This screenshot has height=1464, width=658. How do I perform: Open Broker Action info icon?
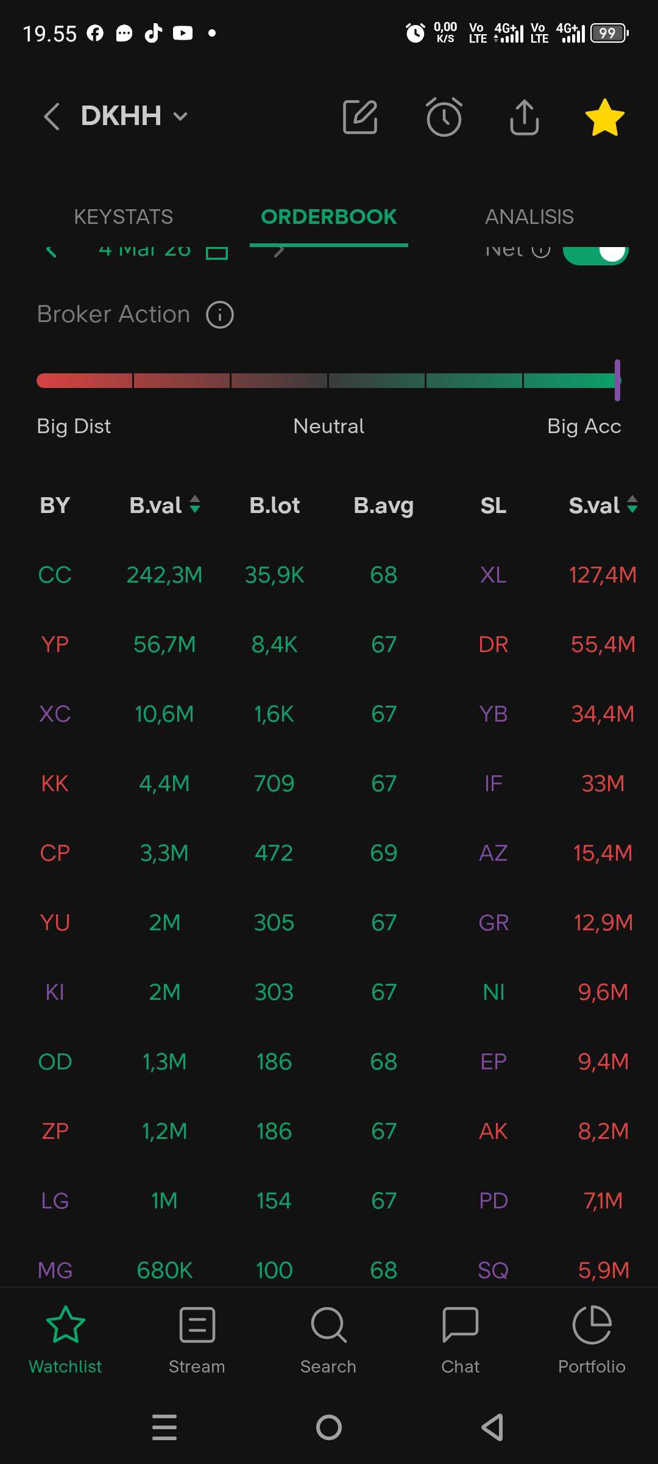(220, 315)
